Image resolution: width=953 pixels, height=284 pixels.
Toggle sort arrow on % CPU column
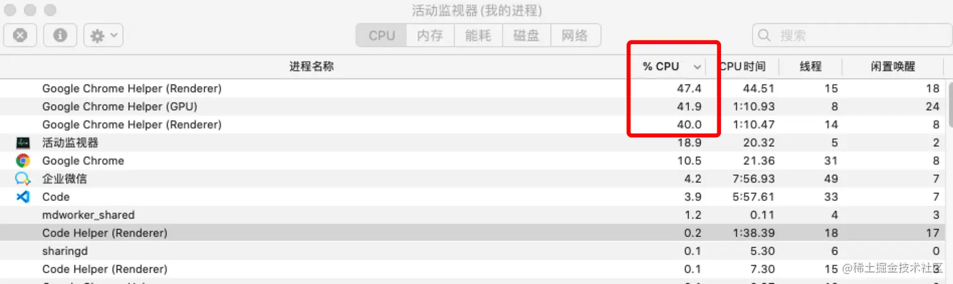(x=697, y=67)
